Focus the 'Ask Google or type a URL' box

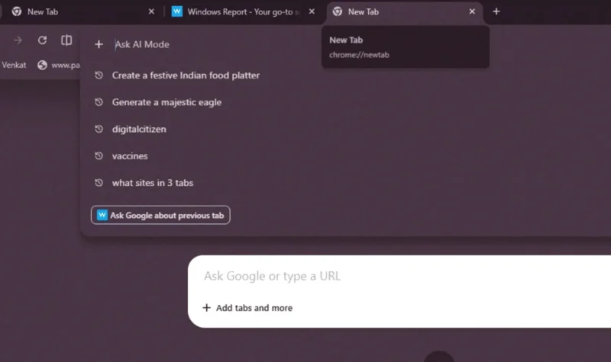pyautogui.click(x=382, y=276)
